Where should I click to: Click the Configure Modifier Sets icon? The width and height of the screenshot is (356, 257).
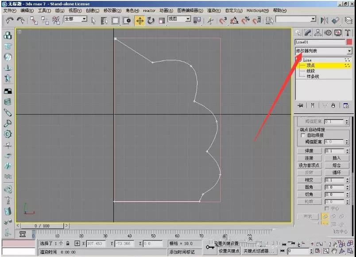pos(346,105)
